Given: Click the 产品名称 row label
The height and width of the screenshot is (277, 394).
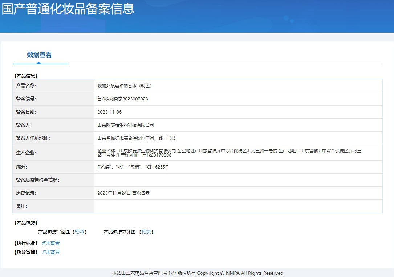Looking at the screenshot, I should (x=26, y=86).
